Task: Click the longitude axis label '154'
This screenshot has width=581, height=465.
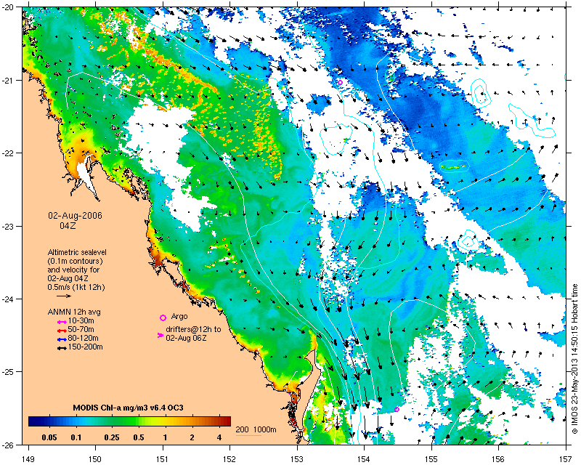Action: [365, 459]
